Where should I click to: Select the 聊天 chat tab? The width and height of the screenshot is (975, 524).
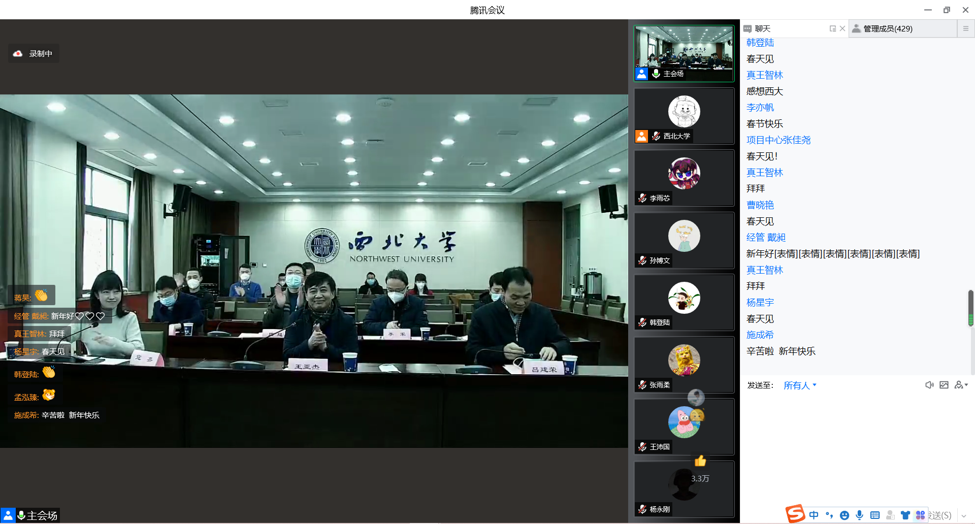click(762, 29)
